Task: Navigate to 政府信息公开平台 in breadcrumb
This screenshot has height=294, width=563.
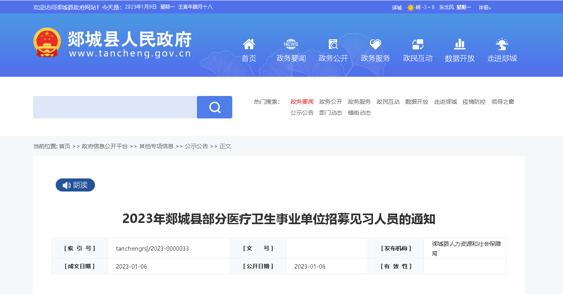Action: (105, 146)
